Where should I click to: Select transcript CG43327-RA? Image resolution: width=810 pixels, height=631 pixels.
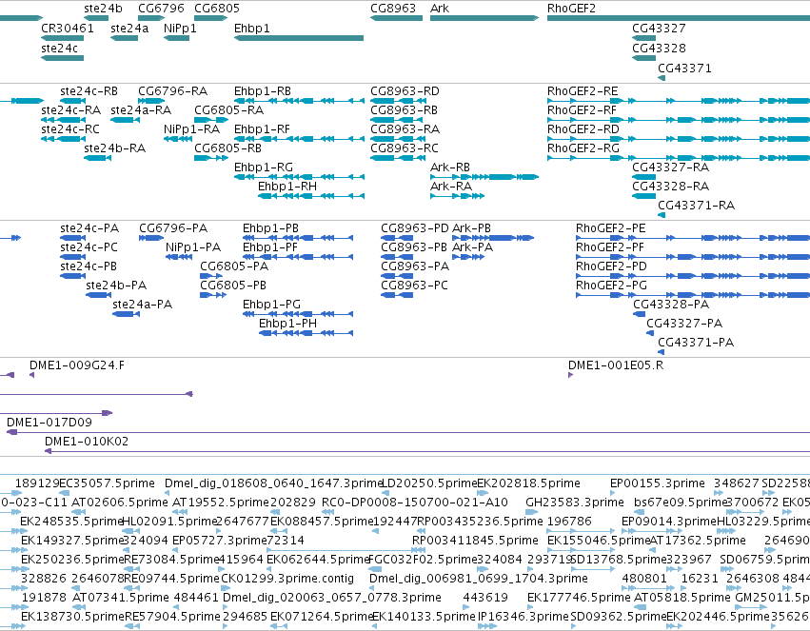[x=670, y=168]
